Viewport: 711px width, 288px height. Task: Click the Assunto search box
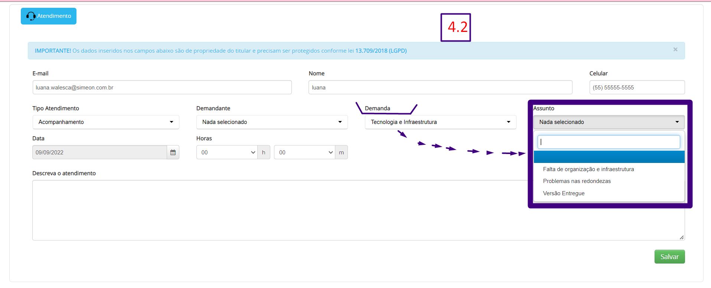609,142
